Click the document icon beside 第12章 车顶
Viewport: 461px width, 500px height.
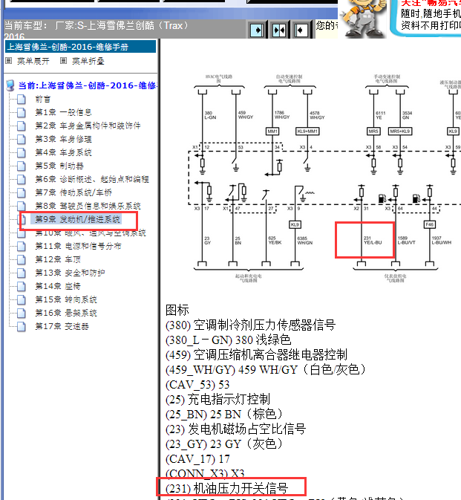point(22,259)
